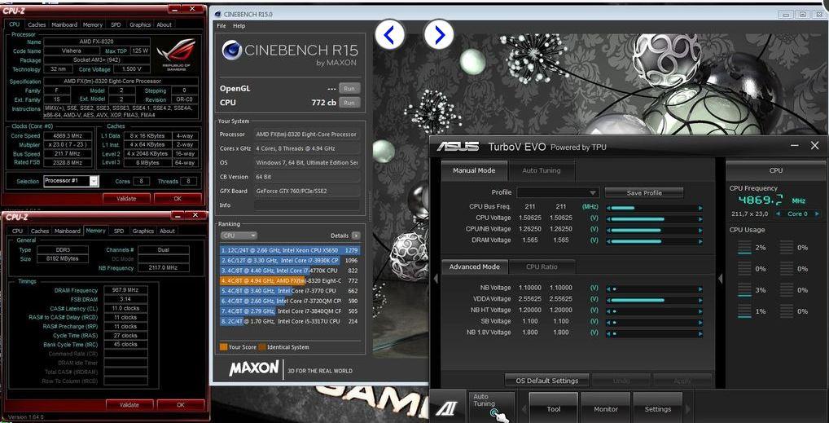Raise CPU/NB Voltage with its right slider arrow
Viewport: 829px width, 423px height.
tap(700, 230)
